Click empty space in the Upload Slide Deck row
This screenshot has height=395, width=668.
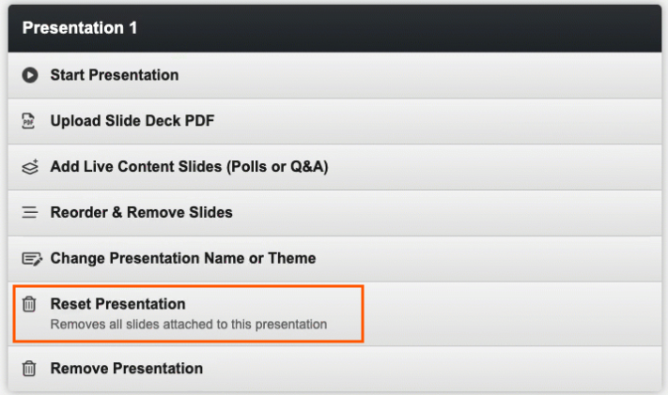(x=451, y=121)
